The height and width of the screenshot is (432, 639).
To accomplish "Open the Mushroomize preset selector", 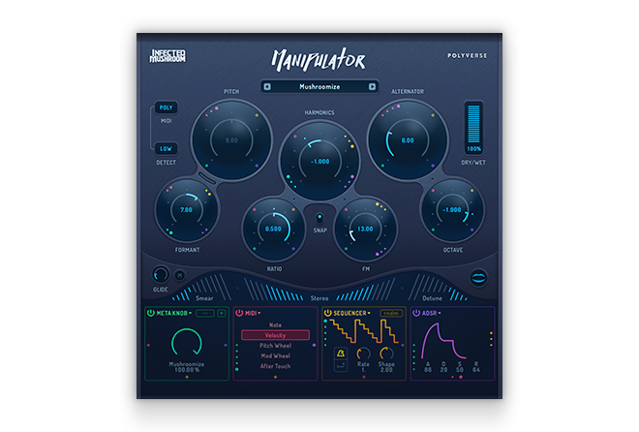I will click(319, 87).
